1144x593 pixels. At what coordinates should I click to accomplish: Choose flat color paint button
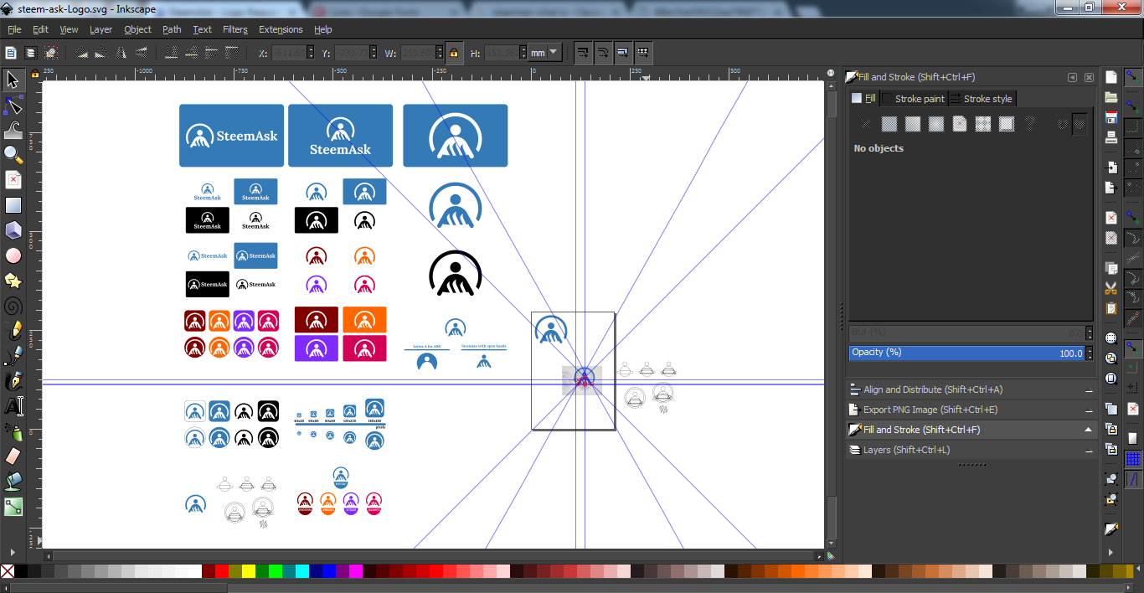[889, 124]
